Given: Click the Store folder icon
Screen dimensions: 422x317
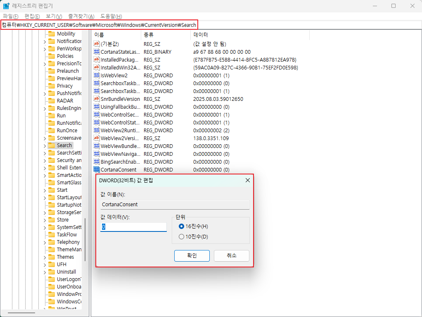Looking at the screenshot, I should (x=52, y=220).
